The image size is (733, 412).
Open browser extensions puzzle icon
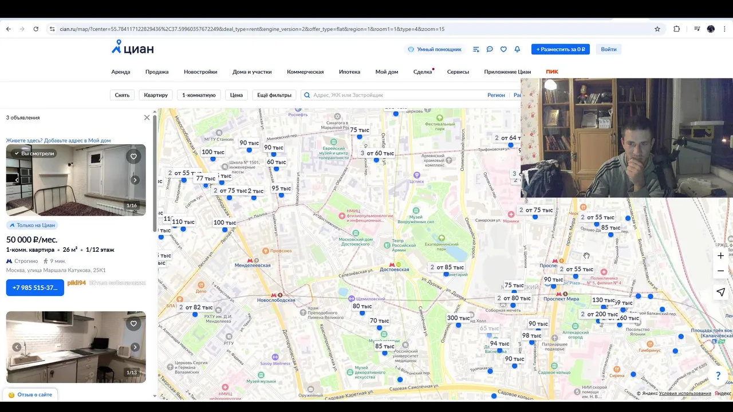(x=676, y=29)
